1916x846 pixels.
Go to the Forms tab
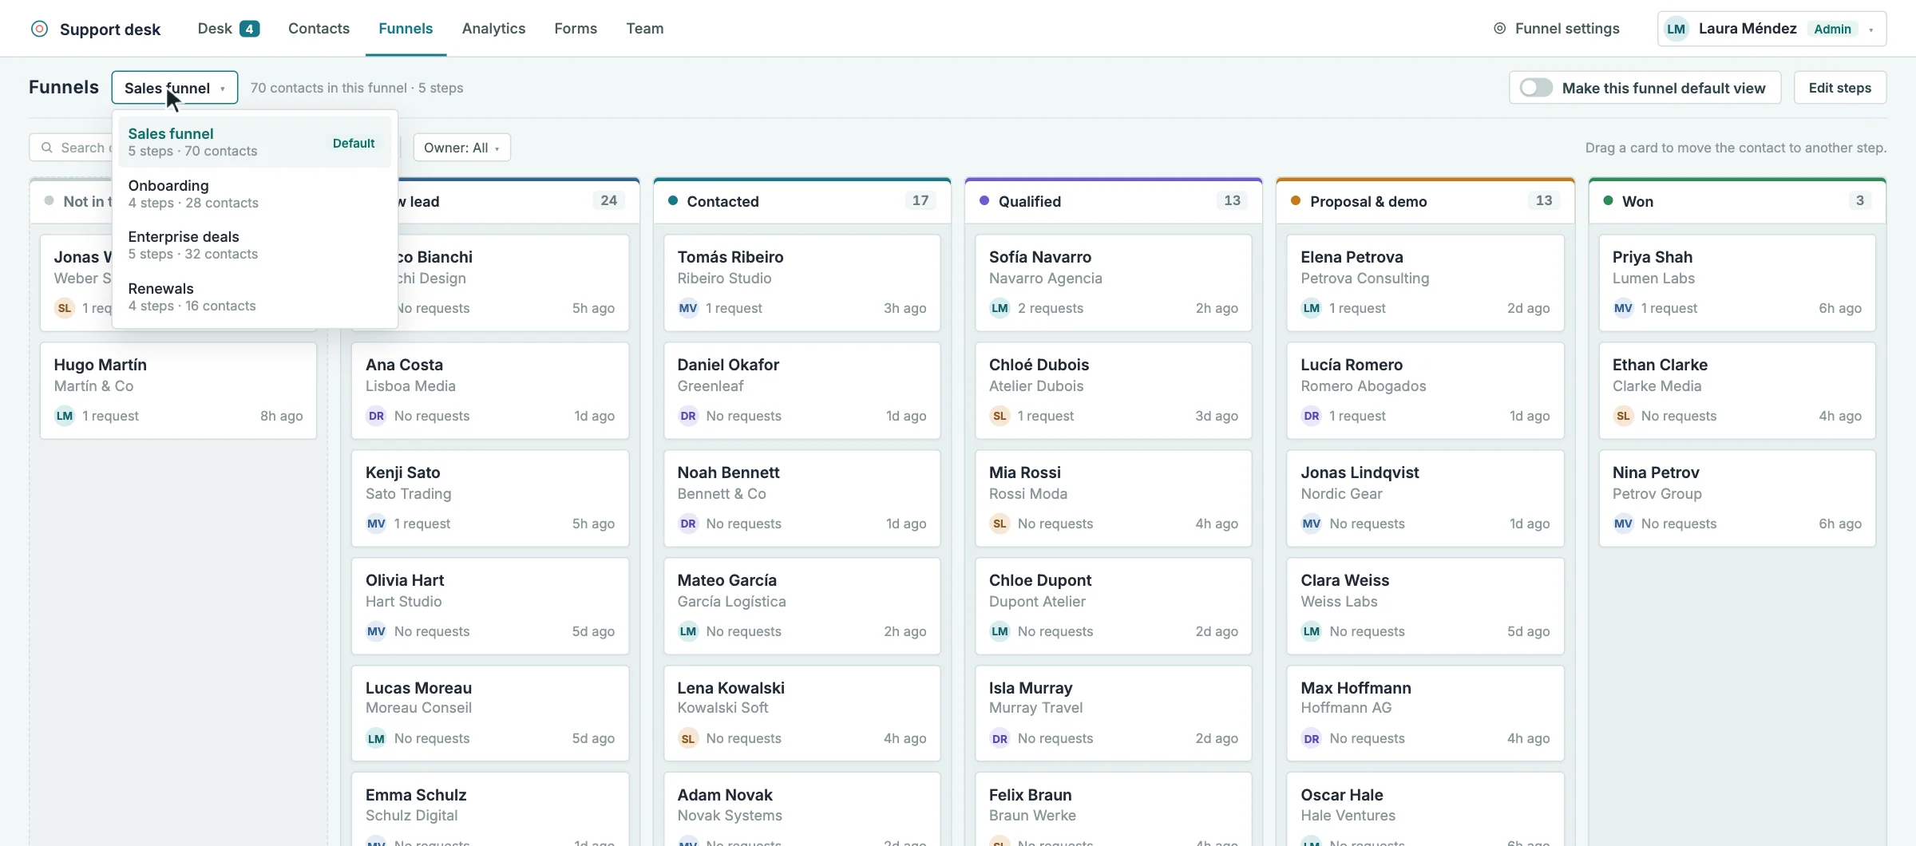pyautogui.click(x=576, y=29)
